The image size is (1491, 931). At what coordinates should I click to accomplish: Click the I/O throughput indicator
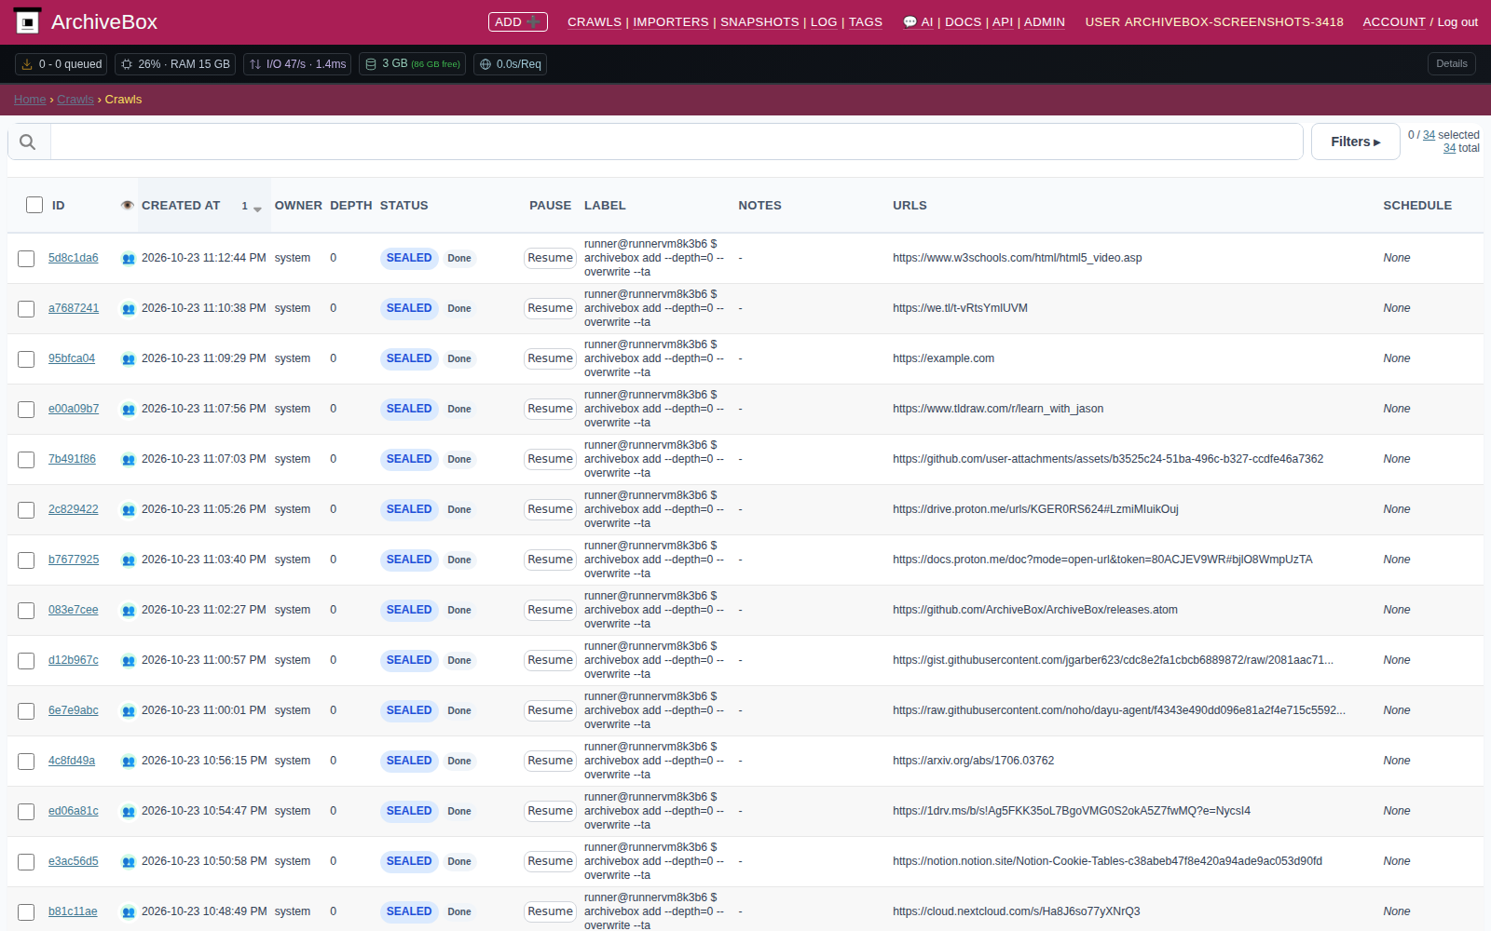[x=297, y=64]
